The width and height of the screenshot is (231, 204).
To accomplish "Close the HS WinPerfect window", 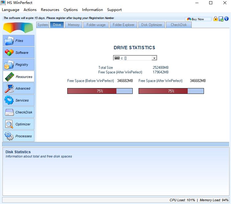I will (225, 3).
